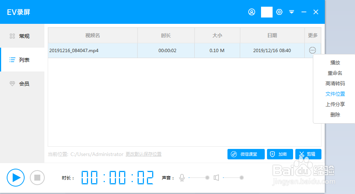Click the 2019/12/16 08:40 date cell
Image resolution: width=355 pixels, height=194 pixels.
point(272,50)
